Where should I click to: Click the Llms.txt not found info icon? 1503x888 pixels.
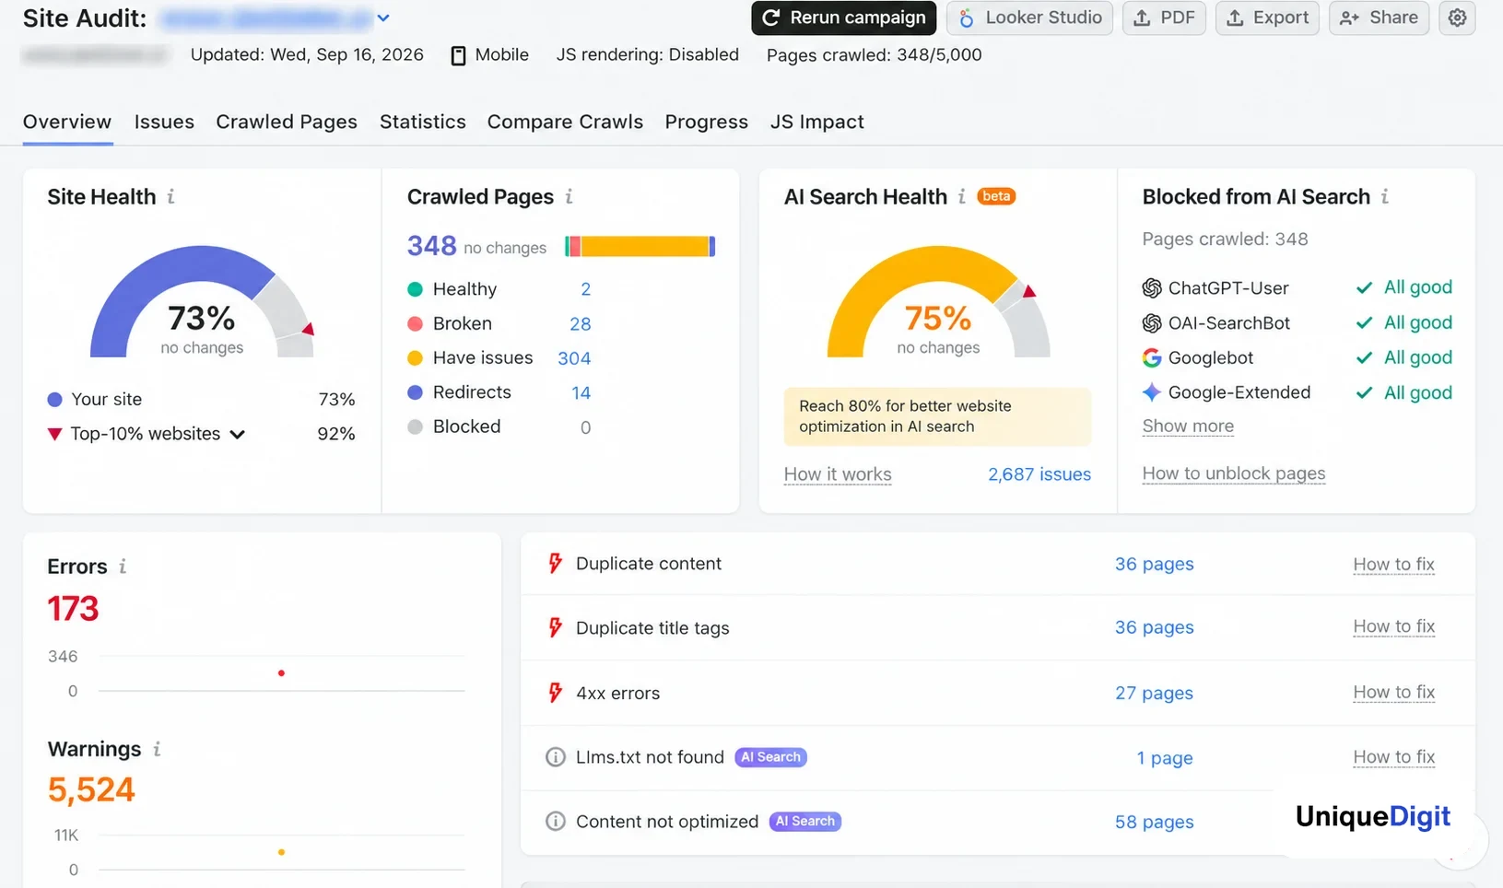tap(555, 757)
